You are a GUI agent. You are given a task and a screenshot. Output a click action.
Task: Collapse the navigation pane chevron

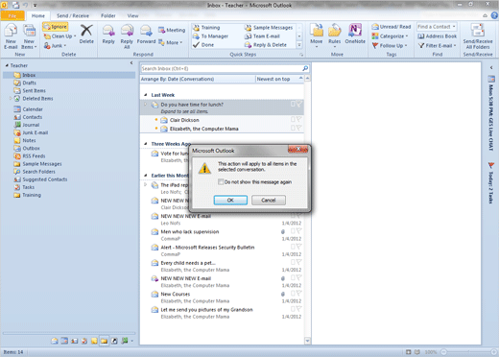pyautogui.click(x=131, y=63)
